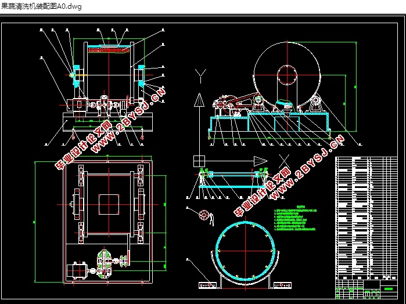Click the file name 果蔬清洗机装配图A0.dwg
The width and height of the screenshot is (406, 304).
(41, 6)
